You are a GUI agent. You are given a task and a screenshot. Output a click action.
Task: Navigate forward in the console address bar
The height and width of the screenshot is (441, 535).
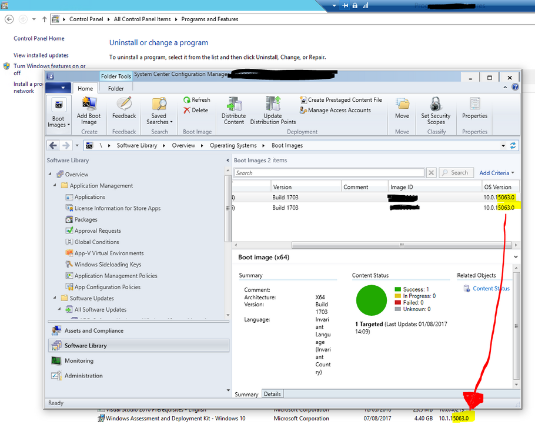[66, 145]
